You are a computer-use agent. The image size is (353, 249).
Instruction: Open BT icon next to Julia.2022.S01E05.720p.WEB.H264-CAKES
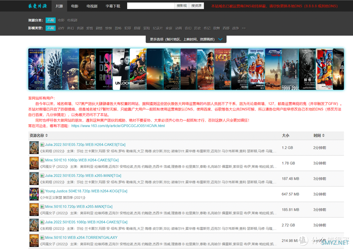[42, 145]
